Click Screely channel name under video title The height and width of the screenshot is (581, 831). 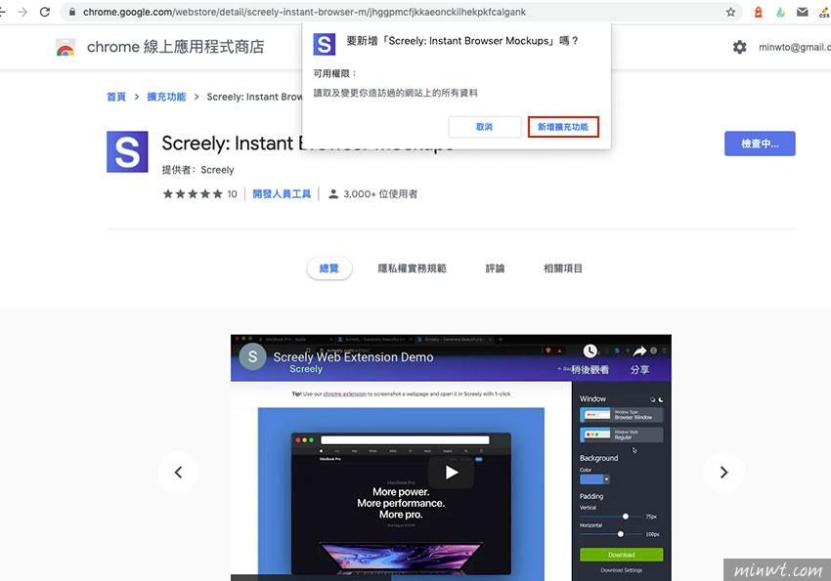[306, 369]
